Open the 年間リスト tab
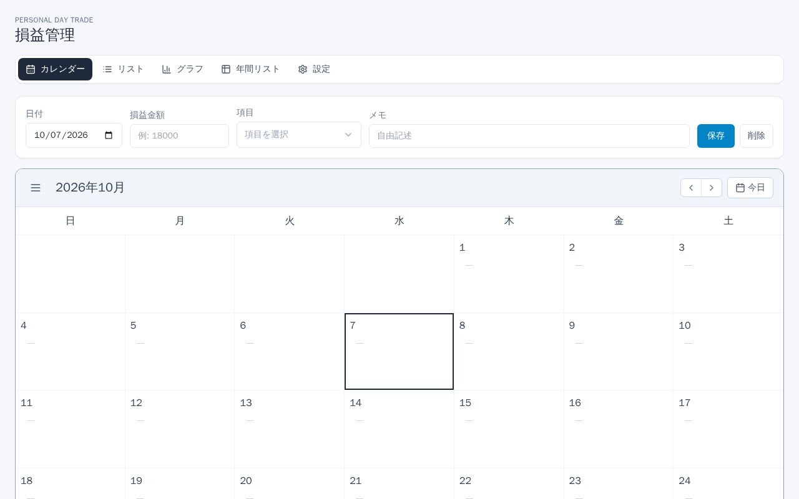The image size is (799, 499). [x=251, y=69]
